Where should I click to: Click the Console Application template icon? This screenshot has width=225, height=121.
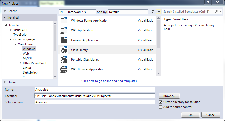point(64,40)
